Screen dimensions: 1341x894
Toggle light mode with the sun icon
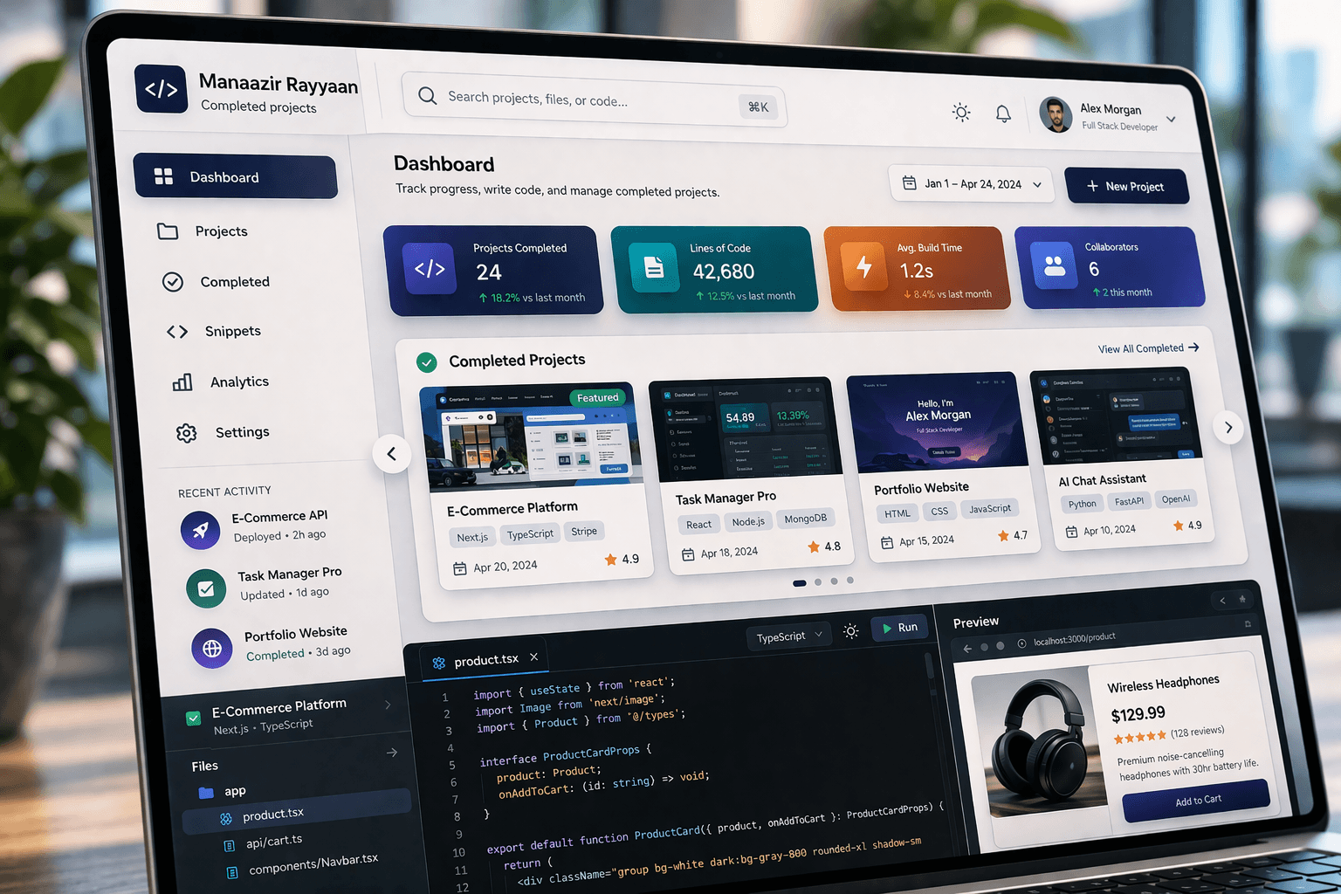pyautogui.click(x=960, y=112)
